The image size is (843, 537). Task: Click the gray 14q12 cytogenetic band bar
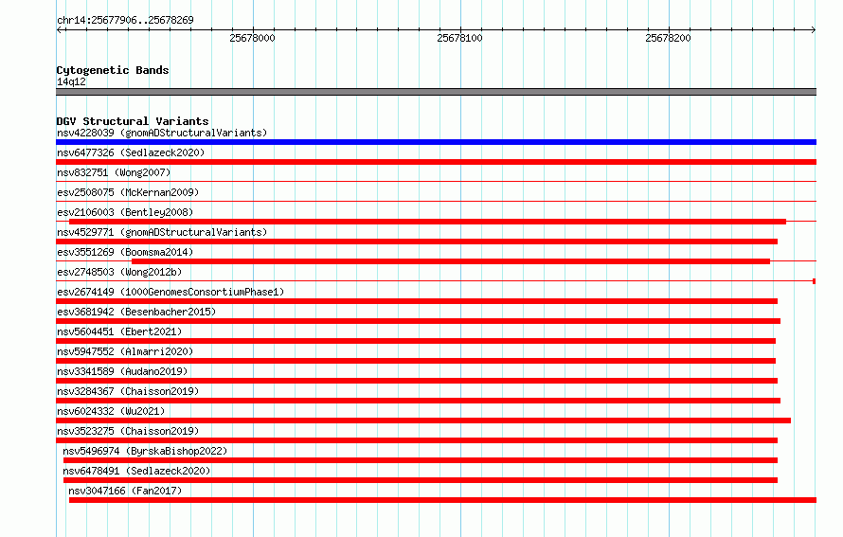coord(436,92)
